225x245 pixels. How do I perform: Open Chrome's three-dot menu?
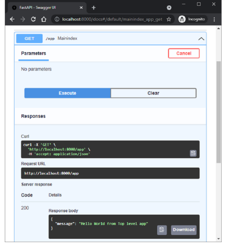pos(214,19)
